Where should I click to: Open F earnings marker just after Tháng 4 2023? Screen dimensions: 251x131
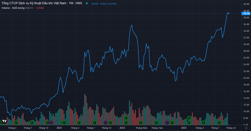tap(203, 123)
